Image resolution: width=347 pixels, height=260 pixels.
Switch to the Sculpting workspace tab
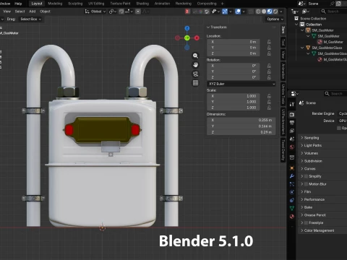click(75, 4)
